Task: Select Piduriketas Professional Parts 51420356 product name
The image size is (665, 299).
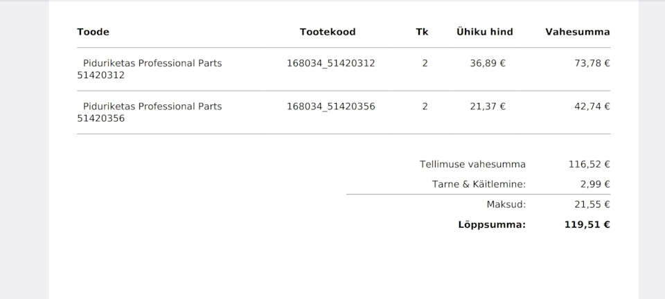Action: [150, 112]
